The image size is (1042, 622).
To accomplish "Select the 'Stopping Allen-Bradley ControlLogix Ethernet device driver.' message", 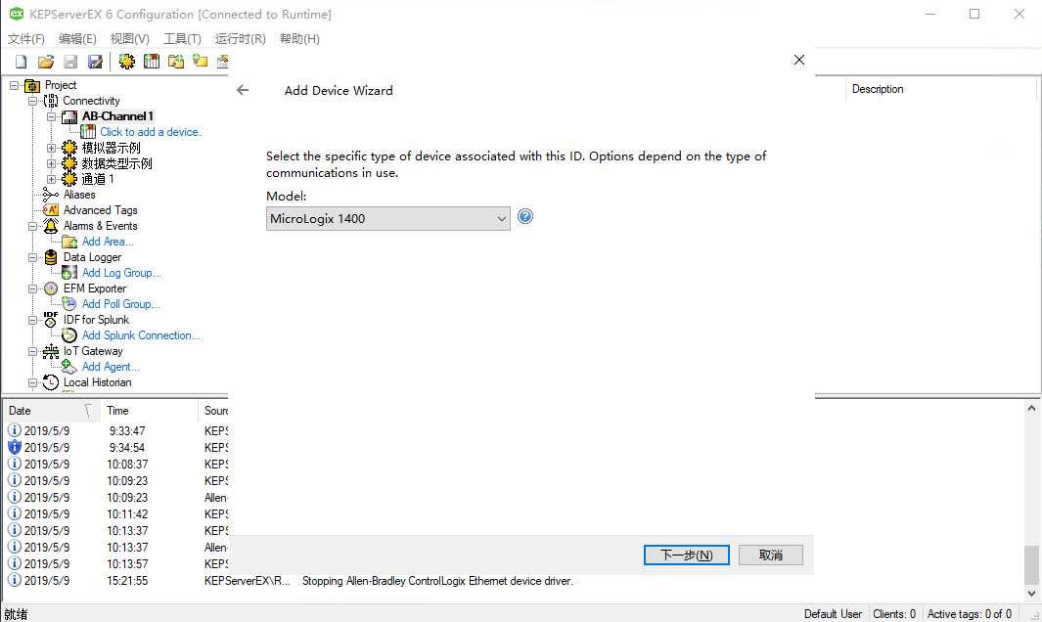I will (437, 581).
